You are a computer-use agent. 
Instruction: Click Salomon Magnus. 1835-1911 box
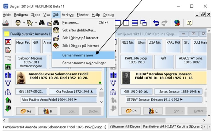tap(31, 62)
